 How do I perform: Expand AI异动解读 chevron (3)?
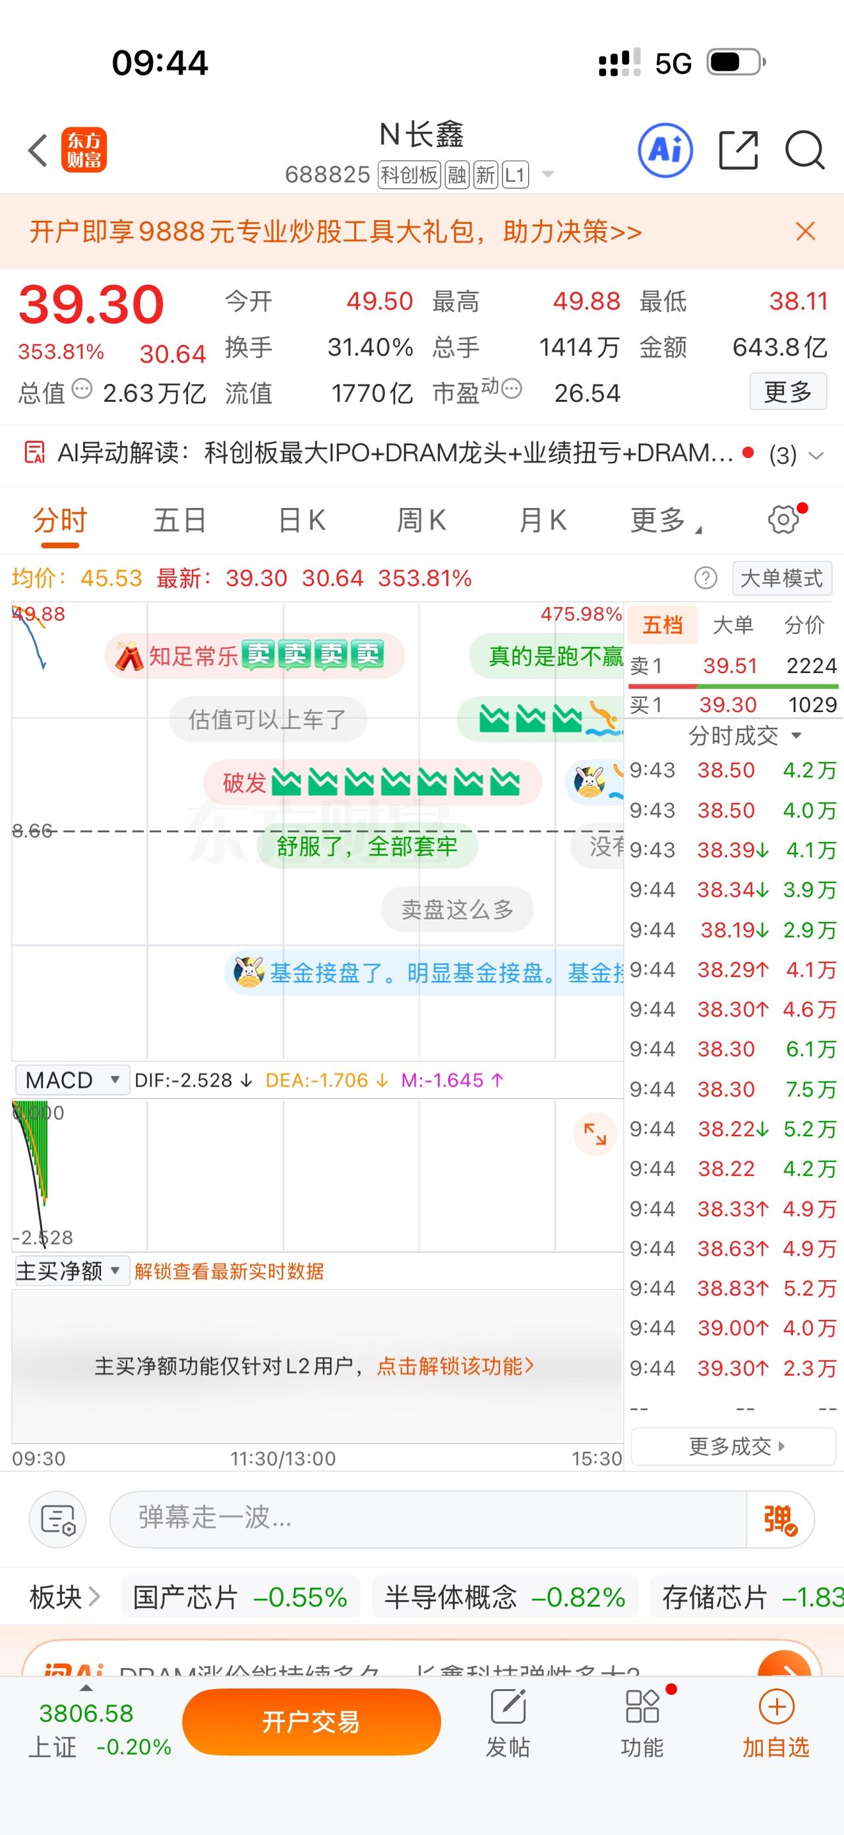[816, 455]
